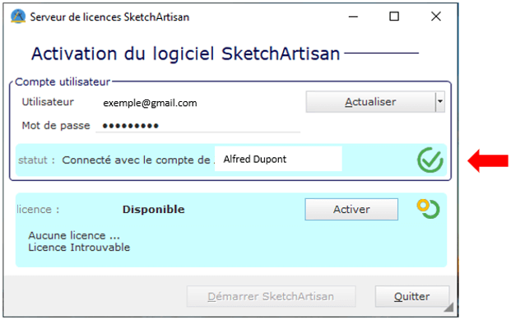The height and width of the screenshot is (320, 511).
Task: Click the Actualiser button
Action: [x=370, y=102]
